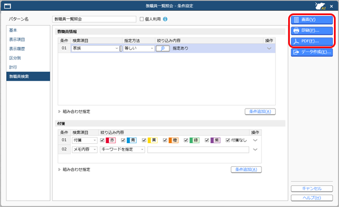Uncheck the 緑 sticky note checkbox
This screenshot has height=207, width=339.
(x=186, y=140)
